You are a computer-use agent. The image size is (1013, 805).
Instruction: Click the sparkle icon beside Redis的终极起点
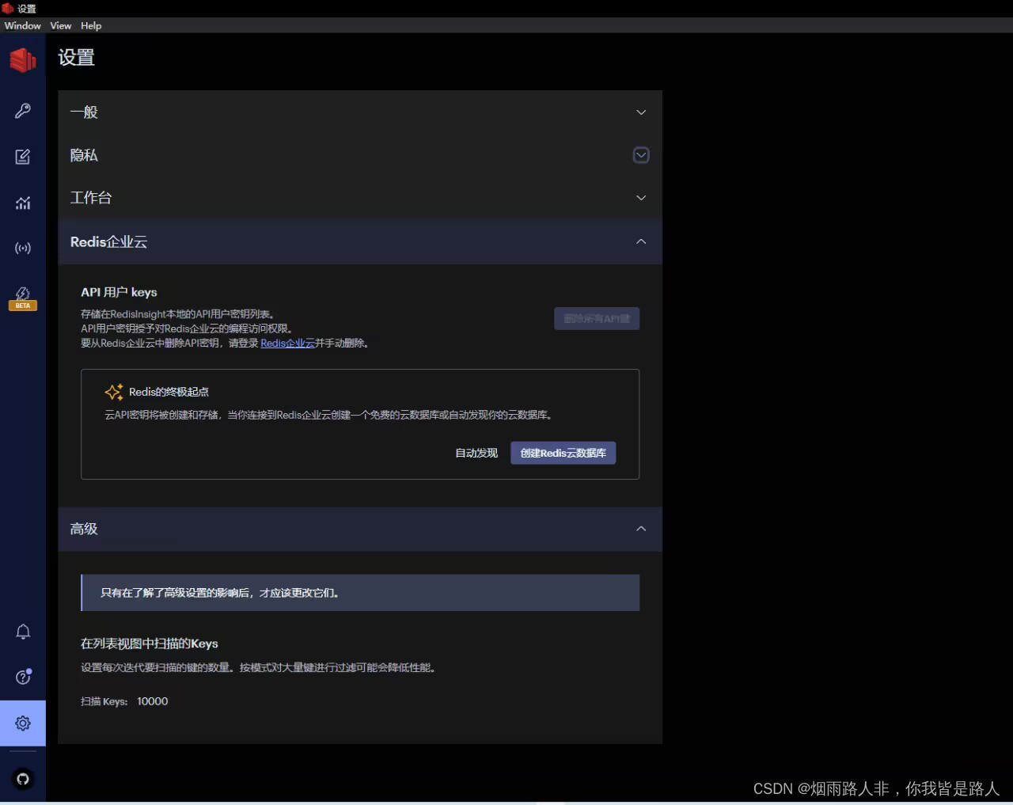114,392
